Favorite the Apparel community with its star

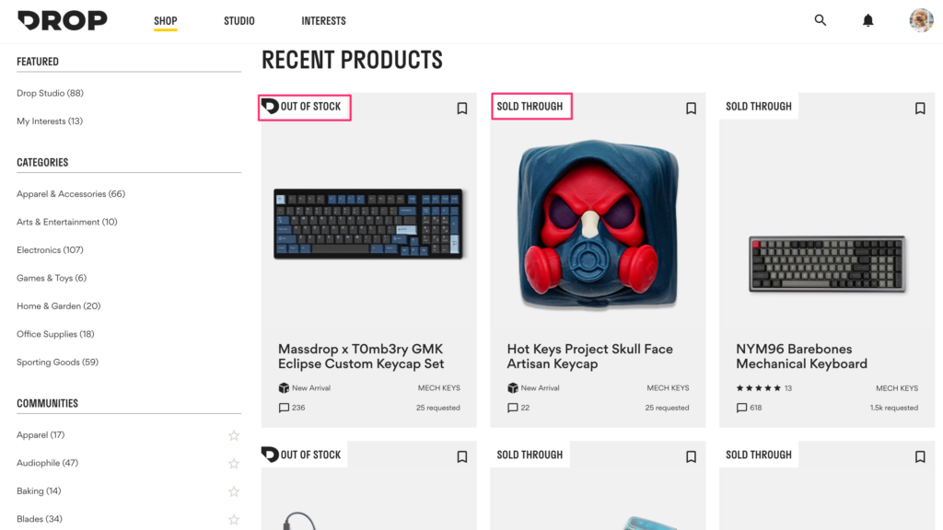pos(234,434)
